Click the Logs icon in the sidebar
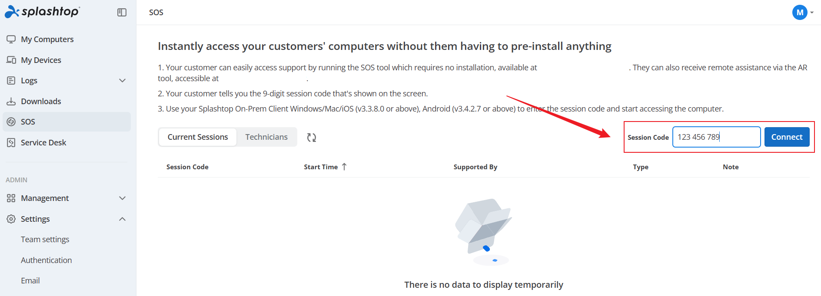The image size is (821, 296). tap(11, 80)
